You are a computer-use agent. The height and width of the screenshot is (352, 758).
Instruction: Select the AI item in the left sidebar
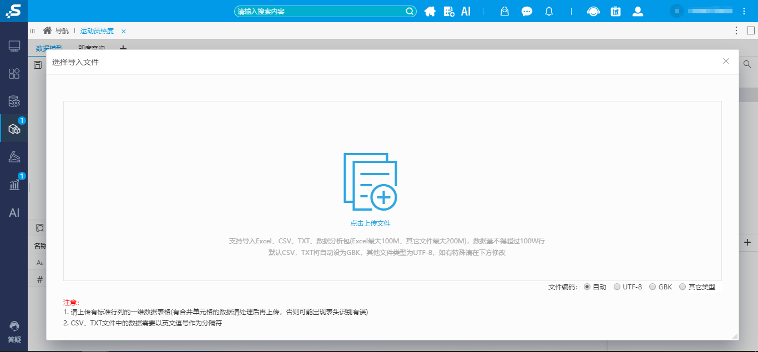[x=14, y=212]
